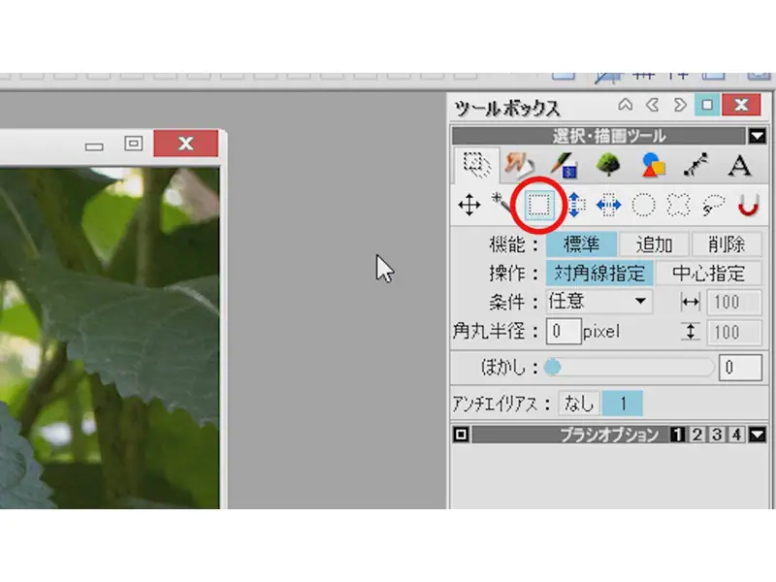
Task: Open the pencil drawing tool tab
Action: pos(565,165)
